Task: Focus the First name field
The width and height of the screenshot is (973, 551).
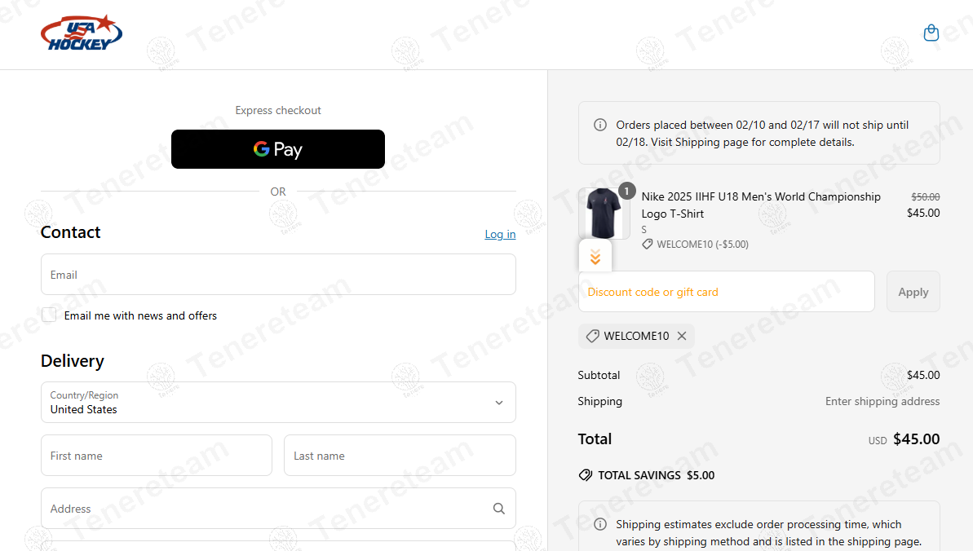Action: [x=157, y=456]
